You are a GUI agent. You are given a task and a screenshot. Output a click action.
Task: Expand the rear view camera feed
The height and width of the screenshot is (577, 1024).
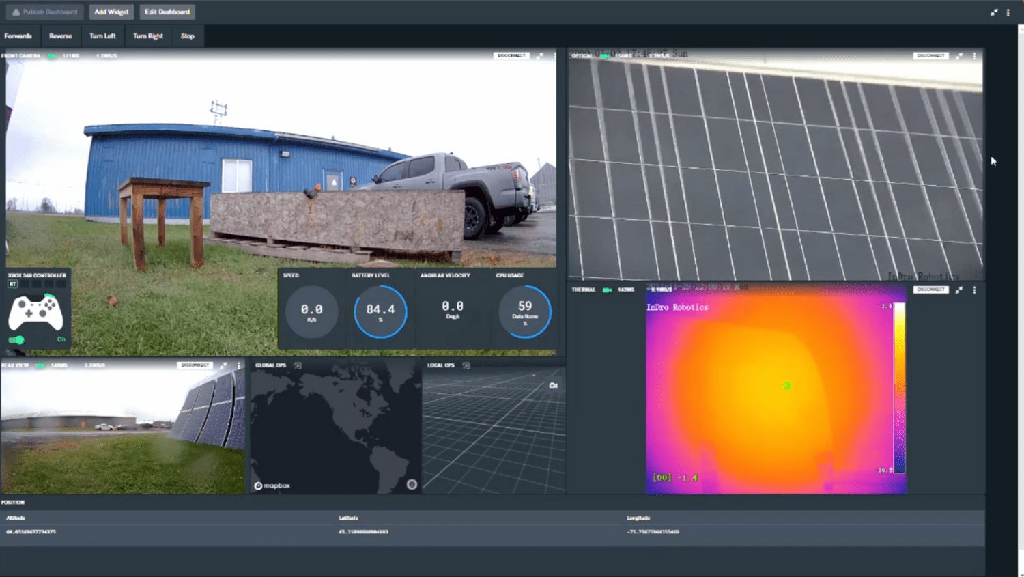pyautogui.click(x=224, y=365)
